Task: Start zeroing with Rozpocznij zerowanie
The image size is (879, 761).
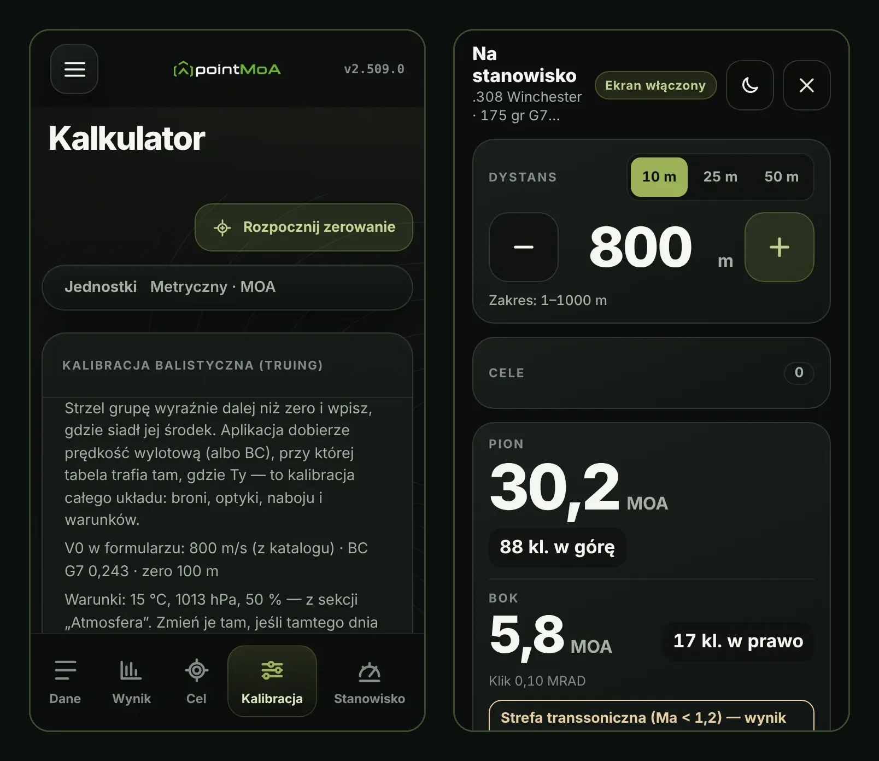Action: 304,227
